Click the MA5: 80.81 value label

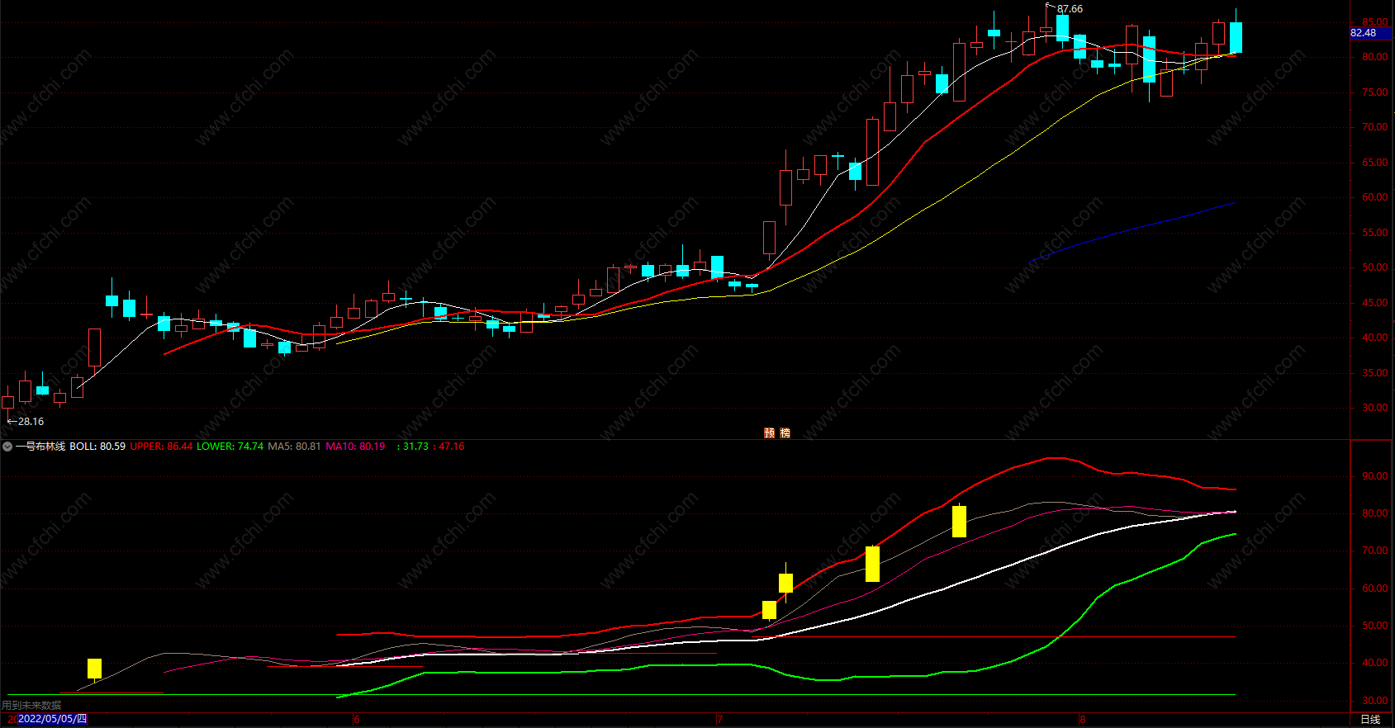tap(294, 447)
